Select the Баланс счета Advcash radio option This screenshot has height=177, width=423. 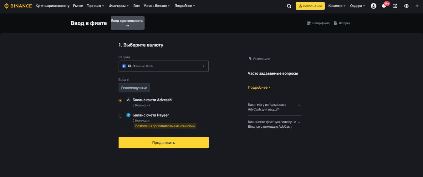pyautogui.click(x=120, y=101)
